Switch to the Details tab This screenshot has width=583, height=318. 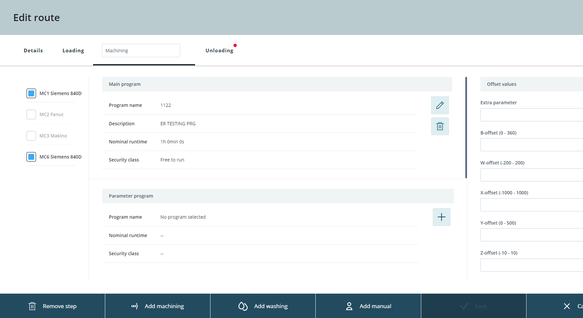(33, 50)
